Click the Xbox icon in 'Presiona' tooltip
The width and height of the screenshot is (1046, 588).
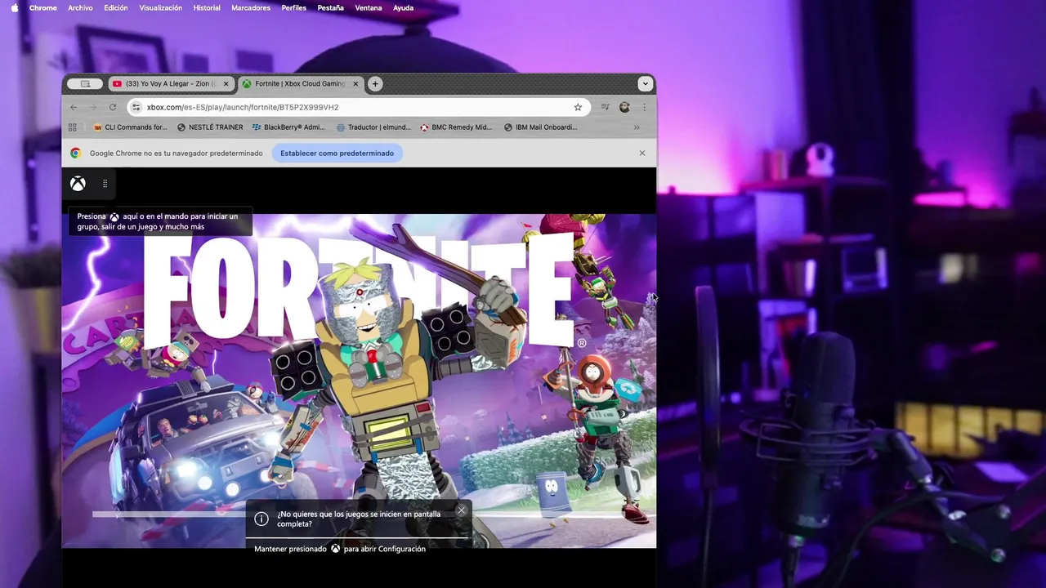(114, 216)
